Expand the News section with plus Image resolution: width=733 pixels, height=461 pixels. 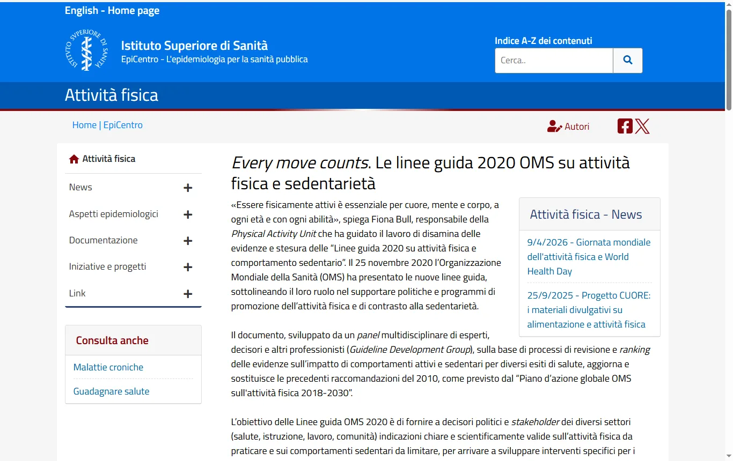coord(188,188)
